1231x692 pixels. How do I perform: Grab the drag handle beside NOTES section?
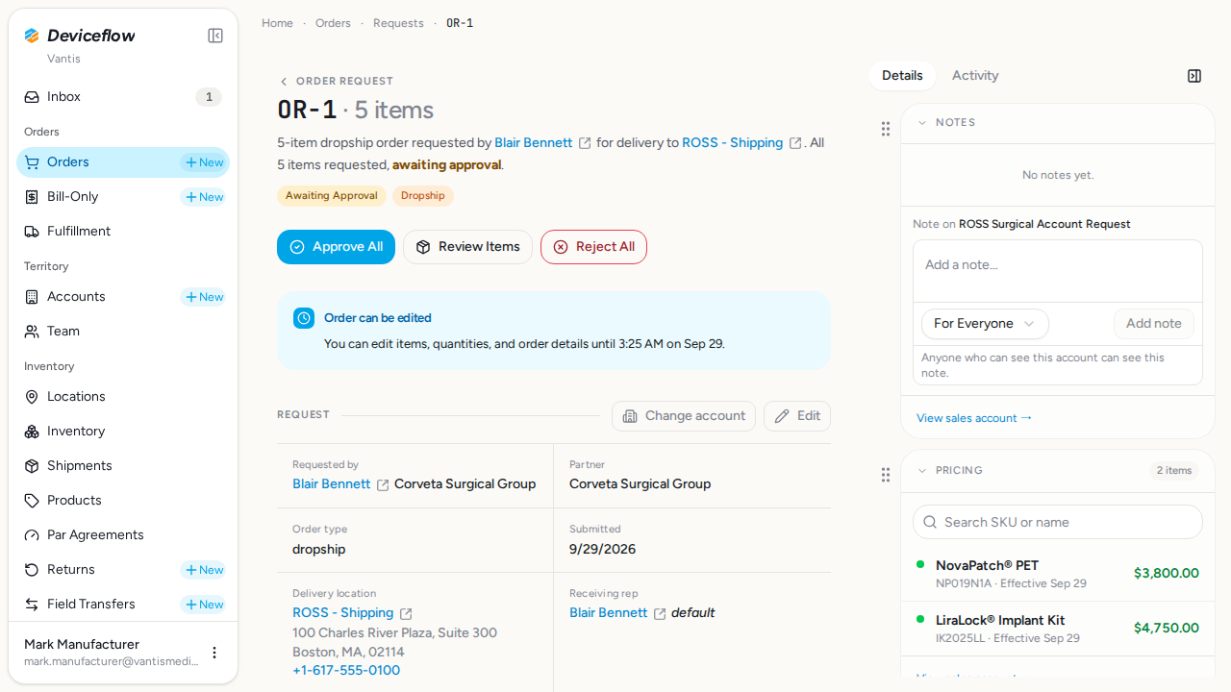(886, 129)
